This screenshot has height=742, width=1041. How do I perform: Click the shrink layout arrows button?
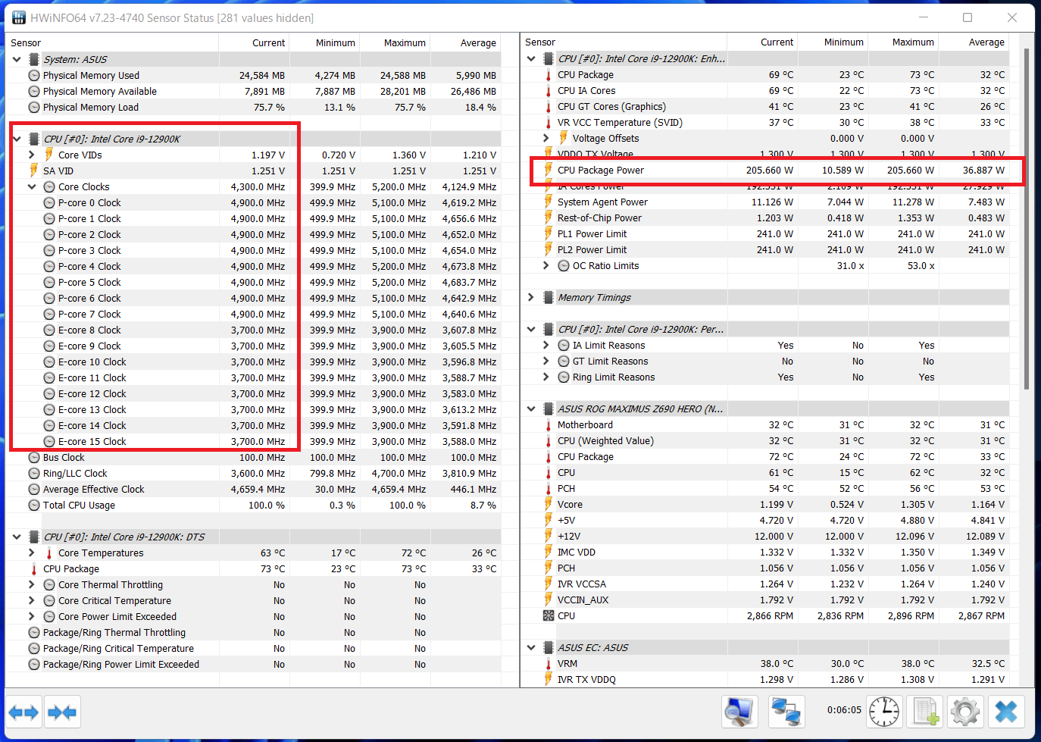pyautogui.click(x=61, y=712)
